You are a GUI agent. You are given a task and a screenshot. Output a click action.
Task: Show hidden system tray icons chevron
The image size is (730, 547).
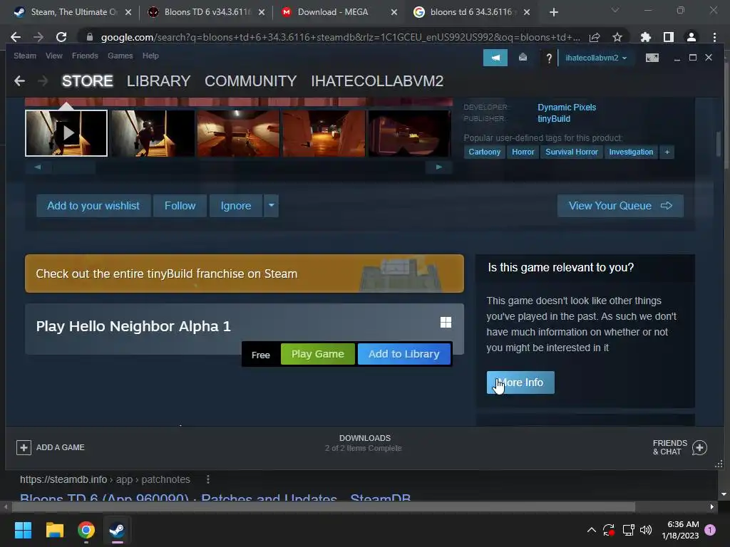591,530
